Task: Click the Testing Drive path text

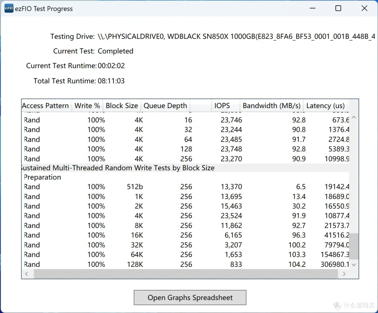Action: 224,36
